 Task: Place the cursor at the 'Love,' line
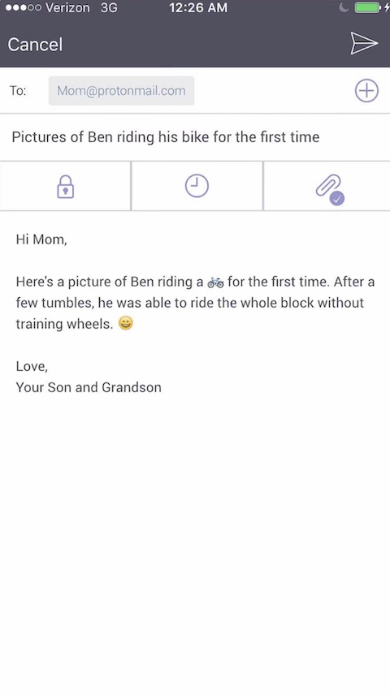pos(32,366)
